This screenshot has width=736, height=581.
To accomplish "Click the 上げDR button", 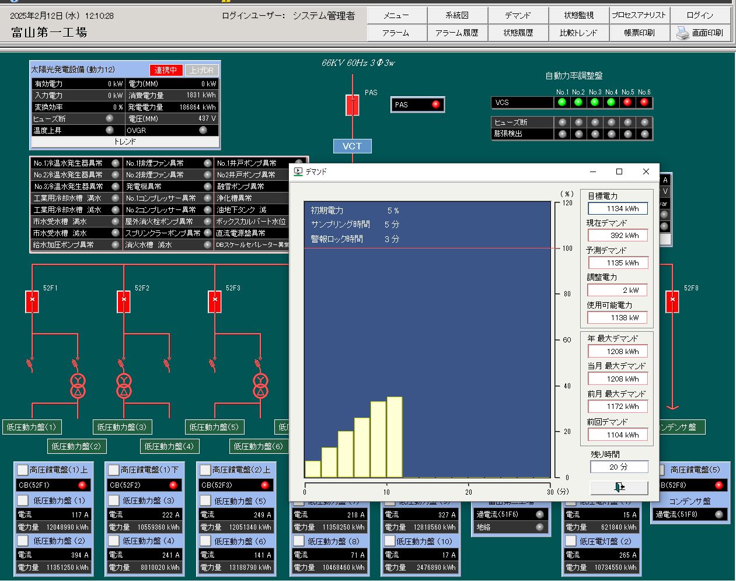I will coord(202,70).
